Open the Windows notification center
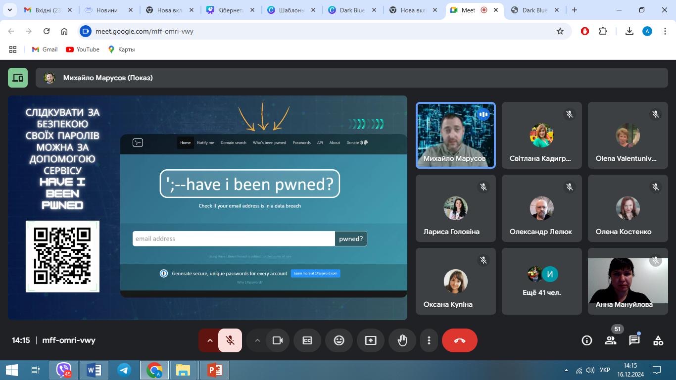The image size is (676, 380). [x=657, y=370]
